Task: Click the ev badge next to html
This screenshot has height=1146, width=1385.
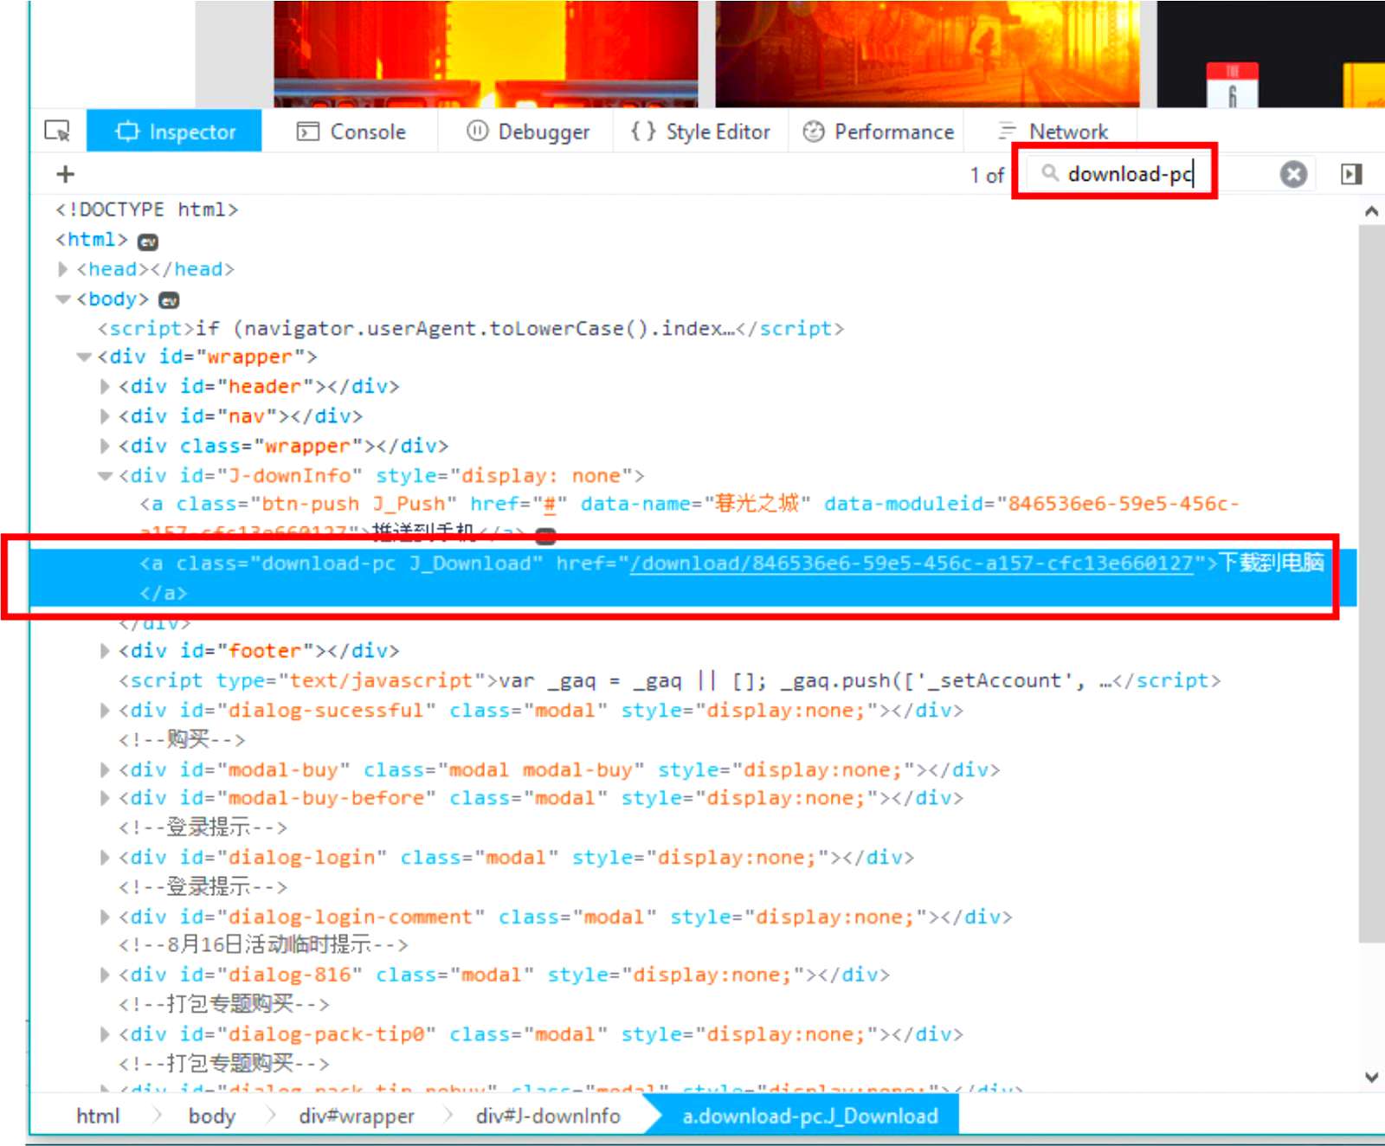Action: tap(148, 241)
